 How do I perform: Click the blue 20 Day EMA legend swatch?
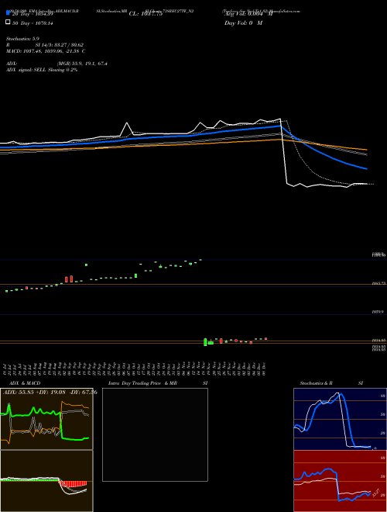8,13
